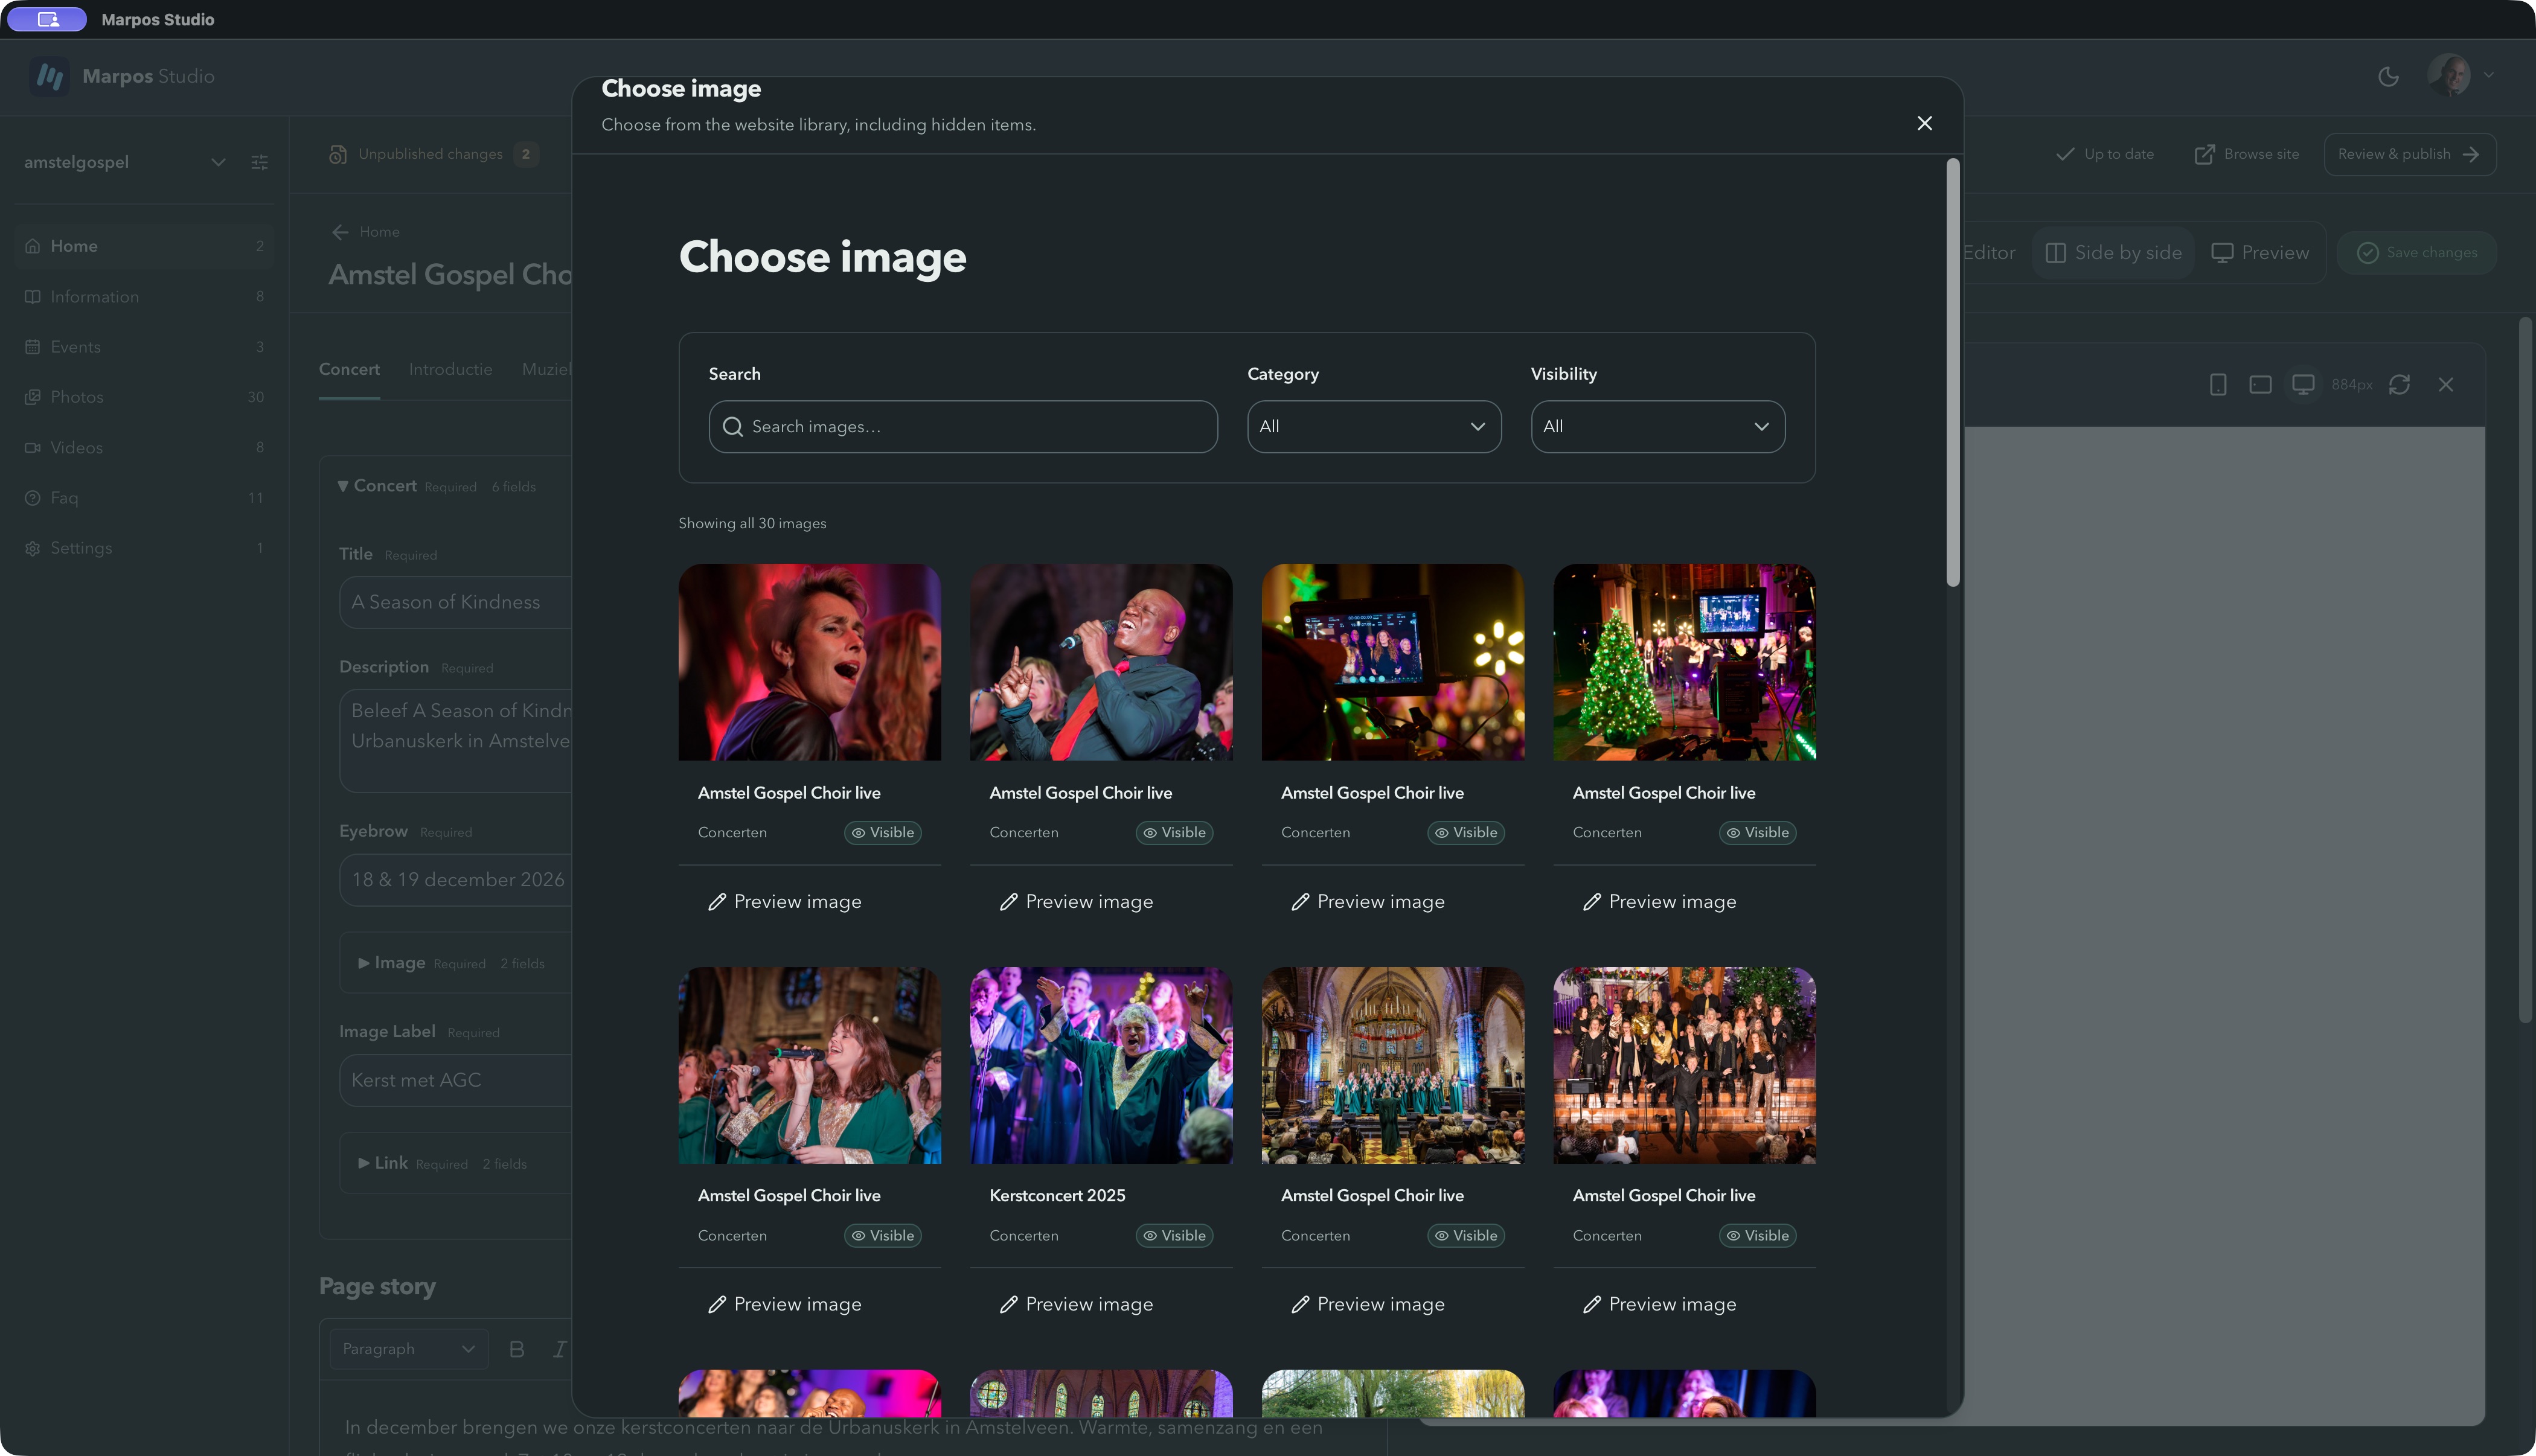Open Photos in the sidebar

pyautogui.click(x=144, y=397)
